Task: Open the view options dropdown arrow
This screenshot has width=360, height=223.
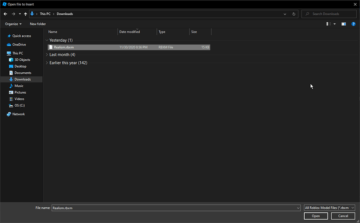Action: [x=334, y=24]
